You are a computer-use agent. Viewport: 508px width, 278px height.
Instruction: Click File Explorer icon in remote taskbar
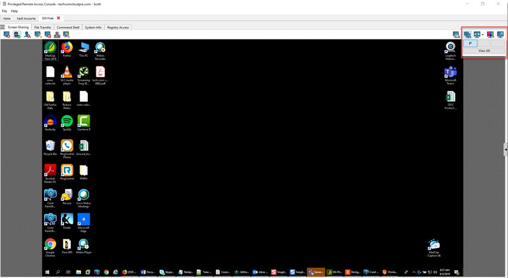(78, 272)
